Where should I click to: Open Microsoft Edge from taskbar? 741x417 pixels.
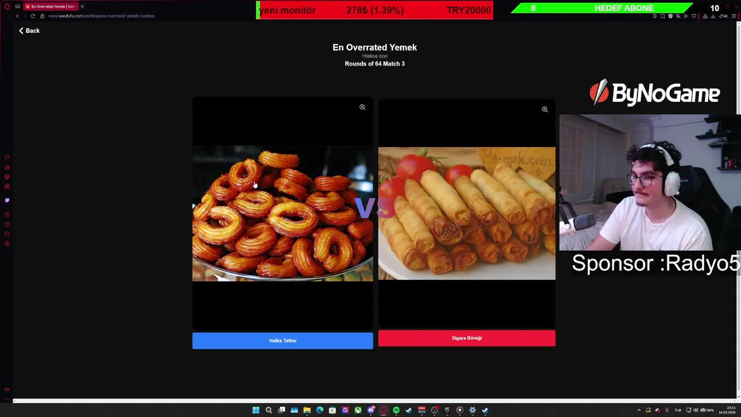pyautogui.click(x=320, y=410)
